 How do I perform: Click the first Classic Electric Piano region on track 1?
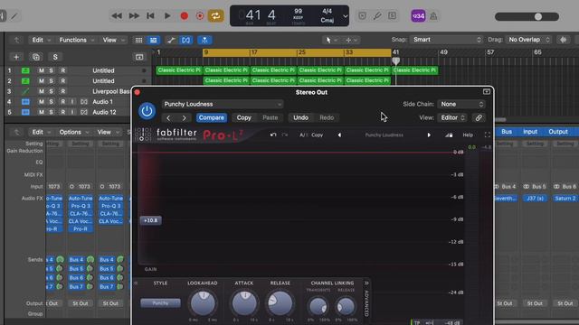(179, 70)
